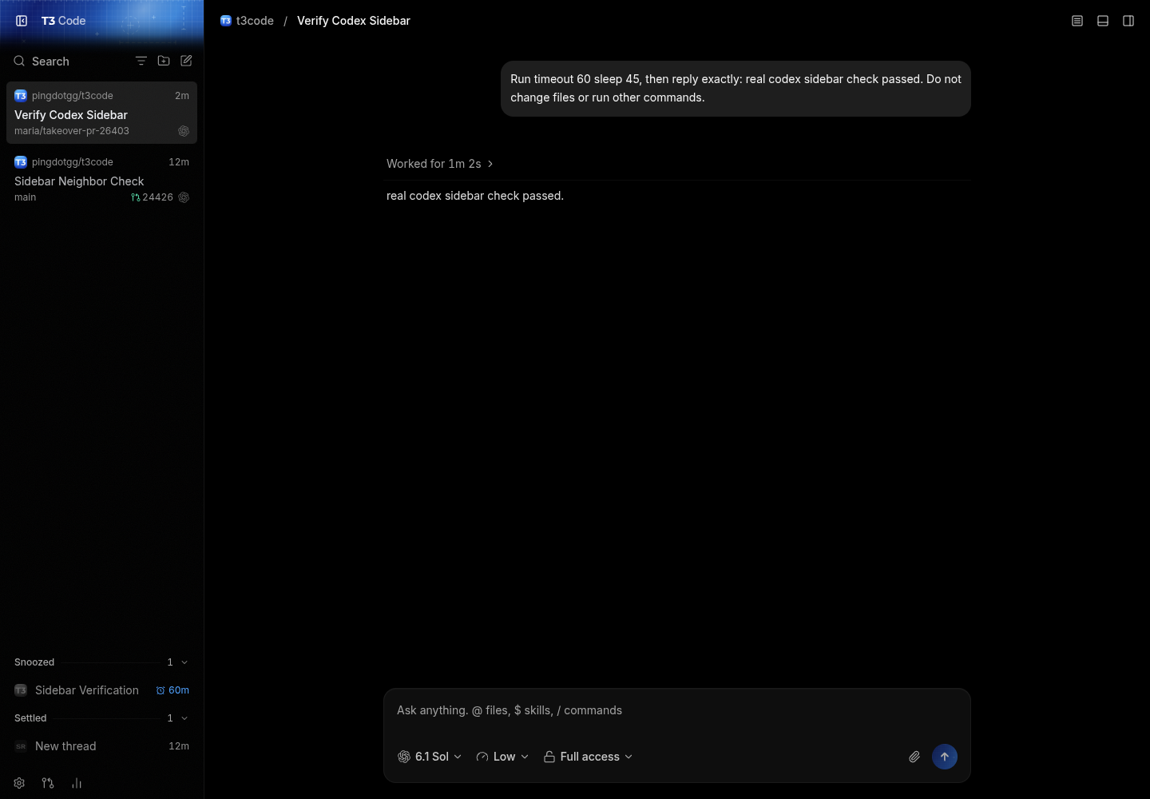Open the Verify Codex Sidebar thread row

click(x=101, y=113)
